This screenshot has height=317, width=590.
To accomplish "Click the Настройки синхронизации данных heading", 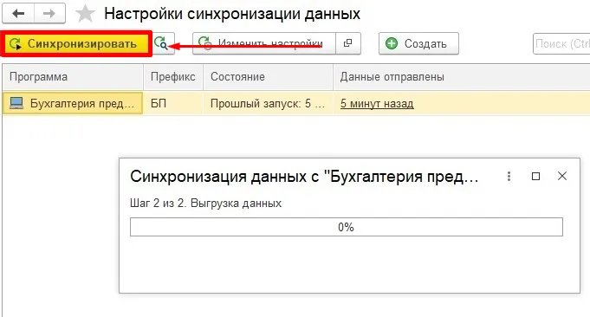I will [x=232, y=14].
